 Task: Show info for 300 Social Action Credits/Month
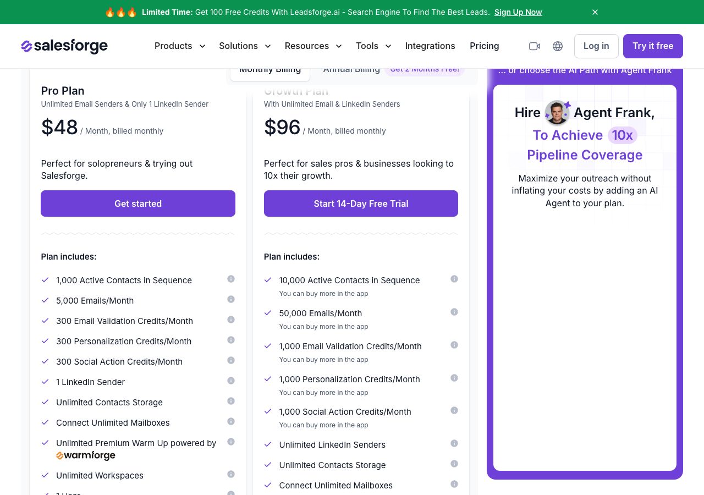click(231, 360)
